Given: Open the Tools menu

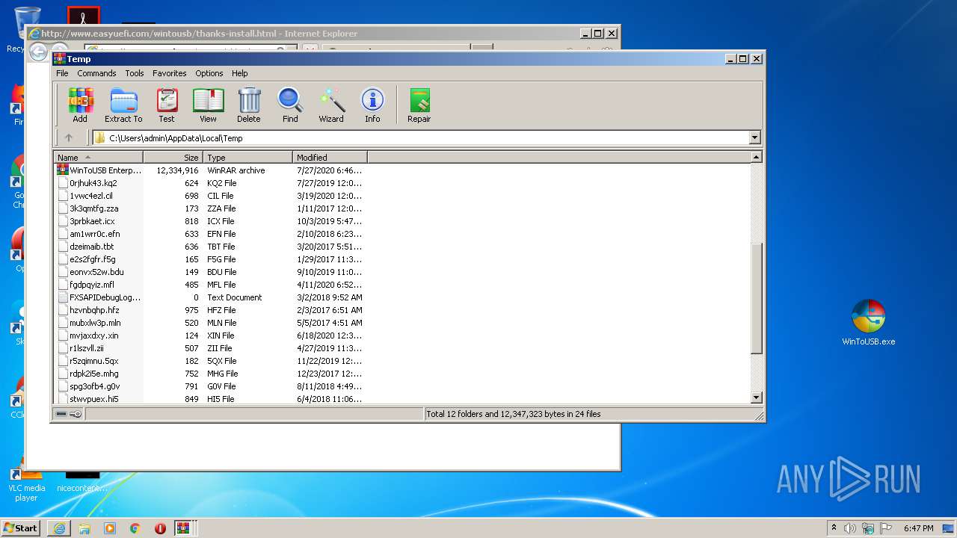Looking at the screenshot, I should click(x=135, y=73).
